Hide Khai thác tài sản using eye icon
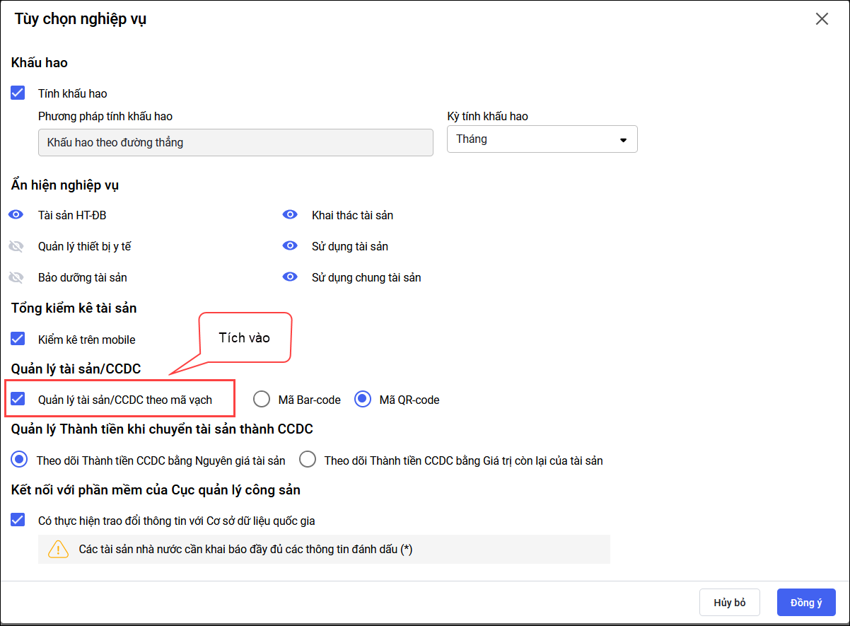Screen dimensions: 850x626 (x=289, y=215)
